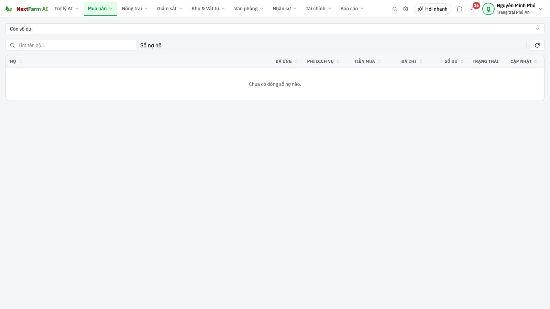Click the Hỏi nhanh button
This screenshot has width=550, height=309.
[x=432, y=9]
